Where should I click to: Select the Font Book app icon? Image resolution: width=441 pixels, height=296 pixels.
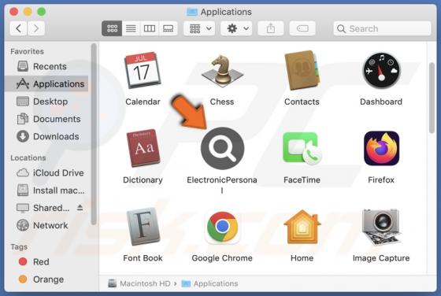pyautogui.click(x=143, y=227)
